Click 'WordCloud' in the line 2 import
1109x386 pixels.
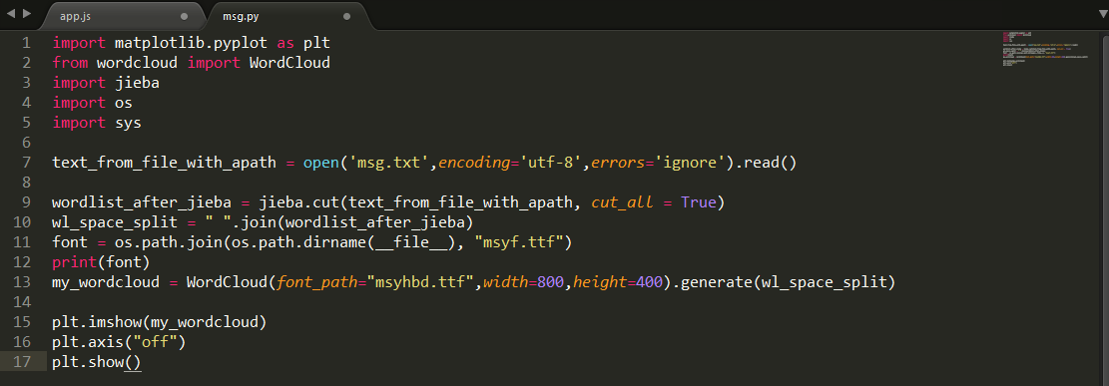(289, 63)
